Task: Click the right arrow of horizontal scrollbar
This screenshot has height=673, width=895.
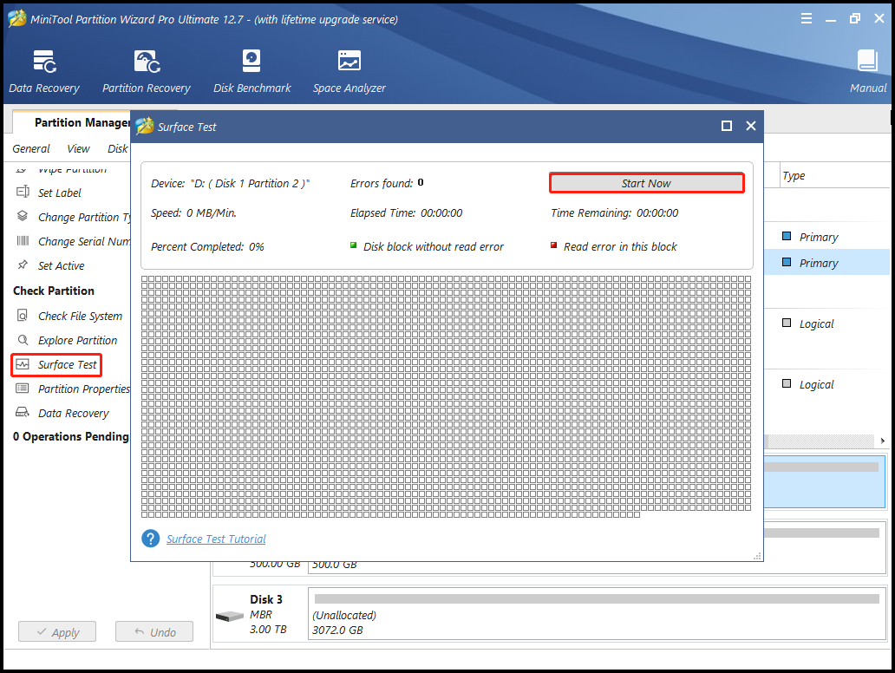Action: (883, 441)
